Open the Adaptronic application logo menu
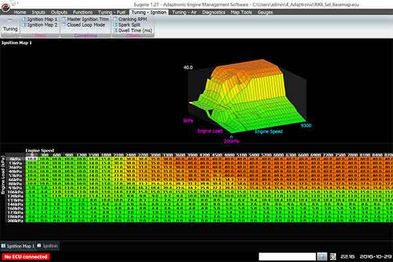The image size is (393, 262). (x=5, y=7)
